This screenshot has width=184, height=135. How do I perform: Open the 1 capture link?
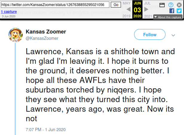[9, 11]
